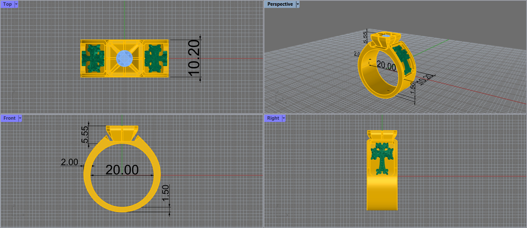Select the 10.20 dimension in Top view
The height and width of the screenshot is (228, 527).
click(x=194, y=58)
